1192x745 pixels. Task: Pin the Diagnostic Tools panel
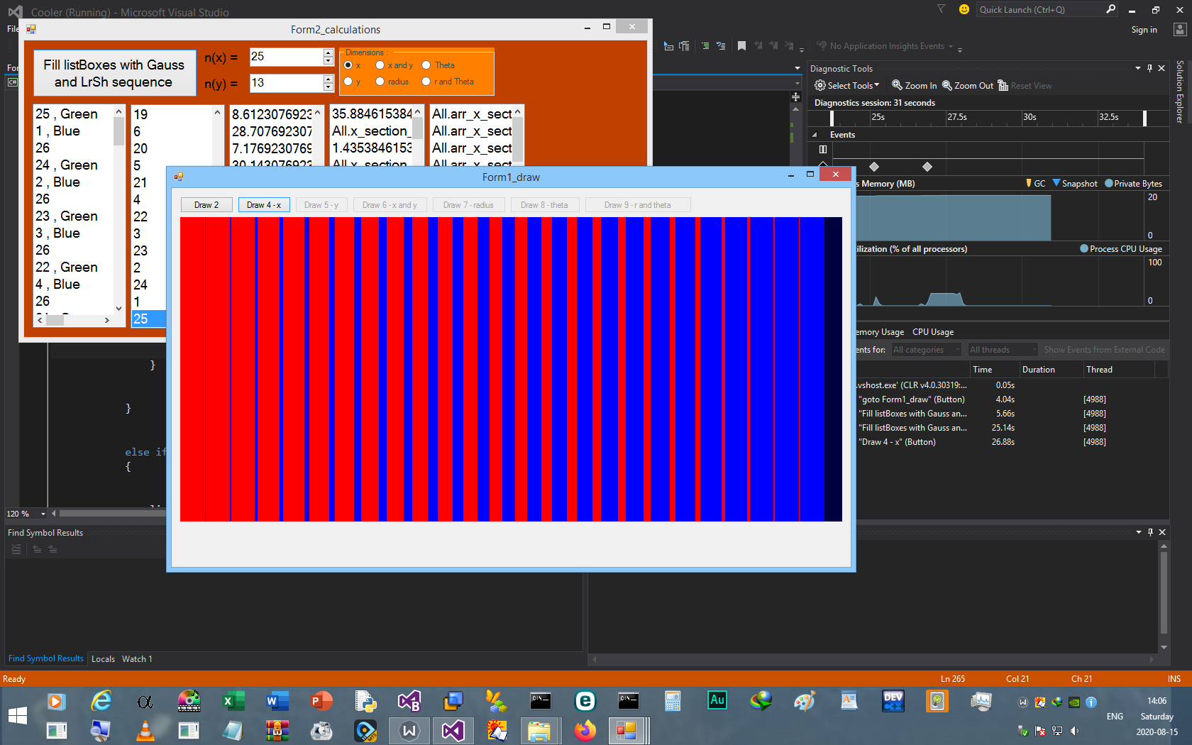[x=1149, y=68]
